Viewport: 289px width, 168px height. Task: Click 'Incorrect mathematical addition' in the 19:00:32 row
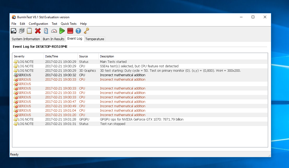(x=122, y=75)
